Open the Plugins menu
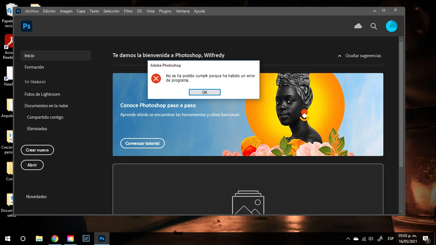The height and width of the screenshot is (245, 436). click(165, 11)
